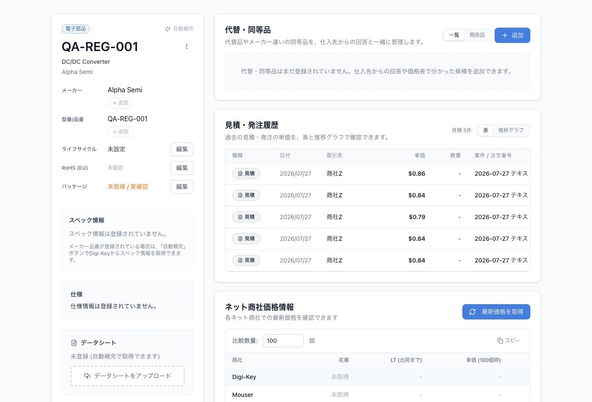The width and height of the screenshot is (592, 402).
Task: Click + 追加 under メーカー Alpha Semi
Action: click(120, 103)
